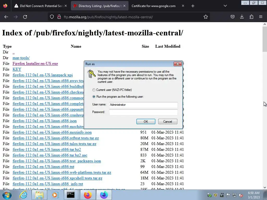Open the Extensions button

click(251, 17)
